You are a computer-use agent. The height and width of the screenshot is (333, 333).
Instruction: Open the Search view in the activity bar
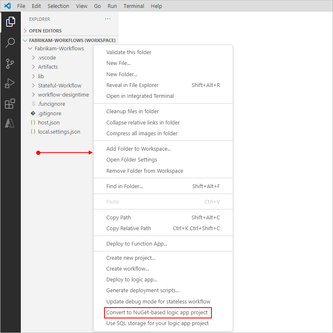pos(10,43)
